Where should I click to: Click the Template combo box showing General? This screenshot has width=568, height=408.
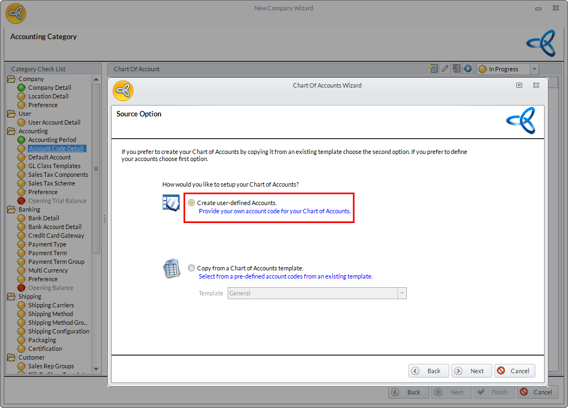(317, 293)
